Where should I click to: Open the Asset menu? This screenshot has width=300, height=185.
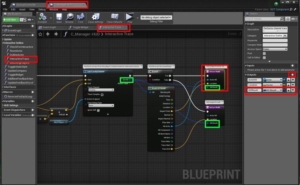point(22,9)
